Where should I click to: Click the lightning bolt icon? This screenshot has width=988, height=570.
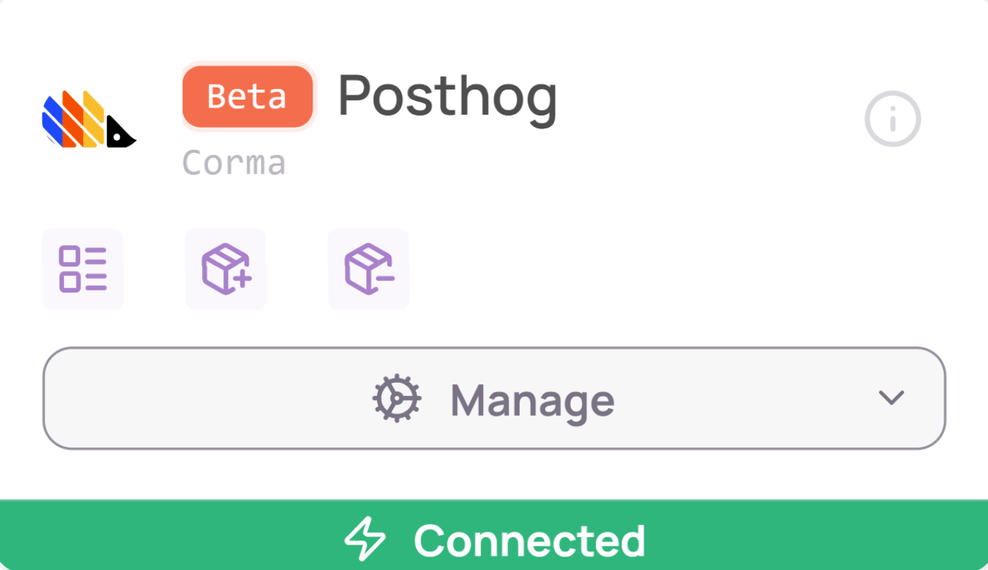[365, 540]
